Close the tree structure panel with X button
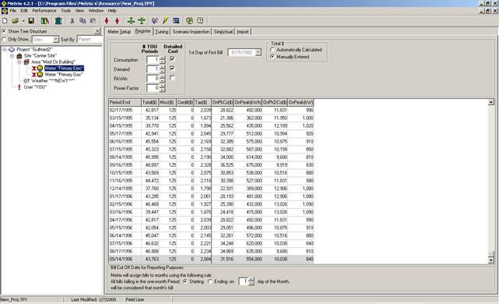The image size is (499, 304). pyautogui.click(x=97, y=31)
